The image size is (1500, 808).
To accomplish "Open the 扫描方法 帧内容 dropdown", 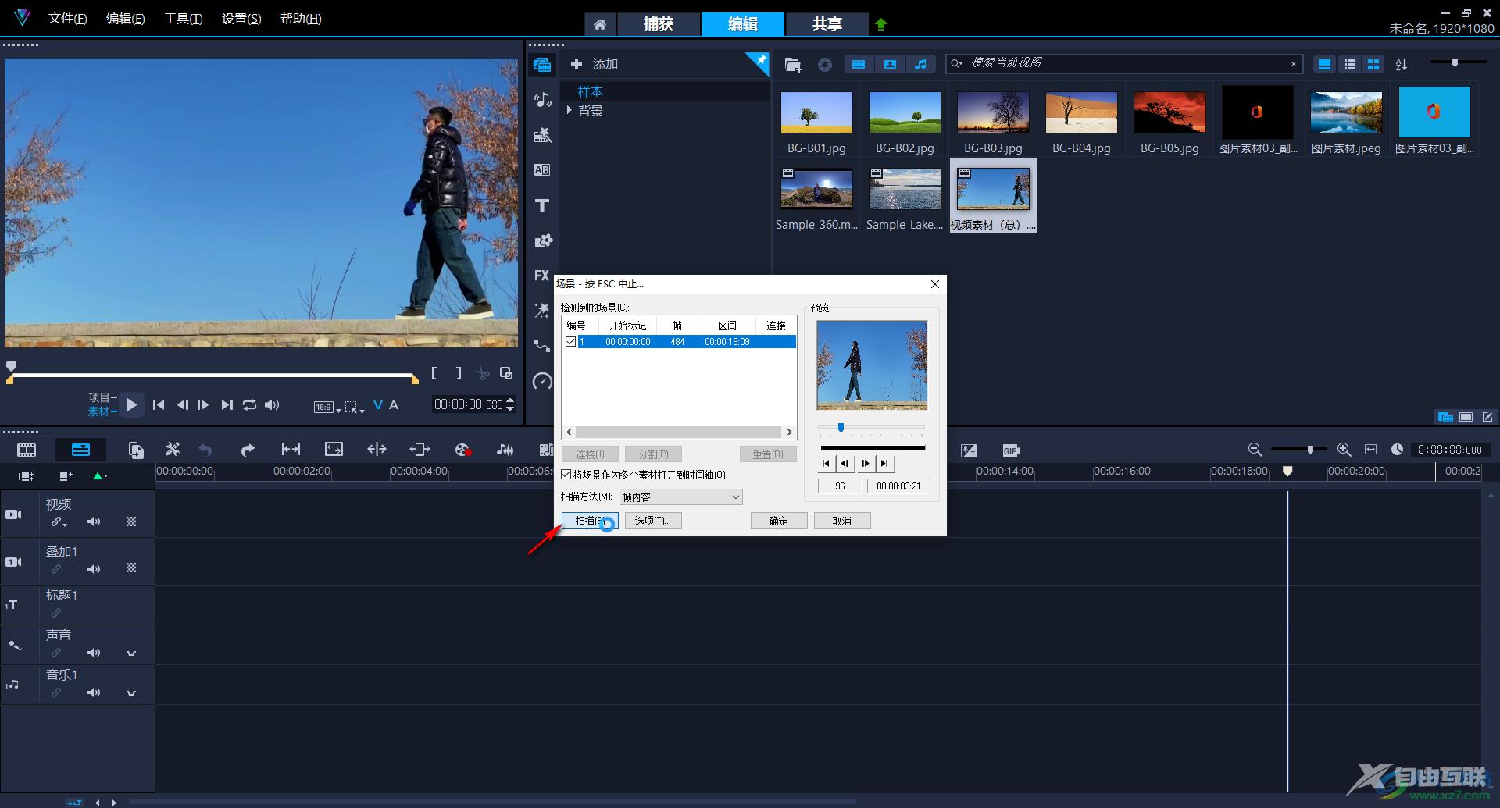I will pyautogui.click(x=680, y=497).
